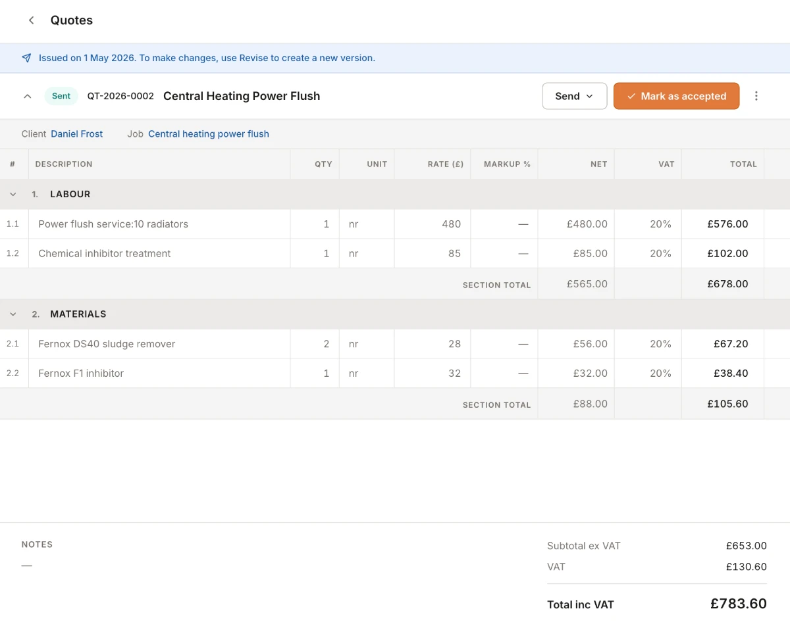
Task: Click the VAT amount £130.60
Action: coord(747,567)
